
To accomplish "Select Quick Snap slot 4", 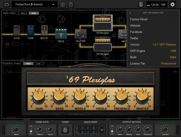I will click(x=96, y=128).
